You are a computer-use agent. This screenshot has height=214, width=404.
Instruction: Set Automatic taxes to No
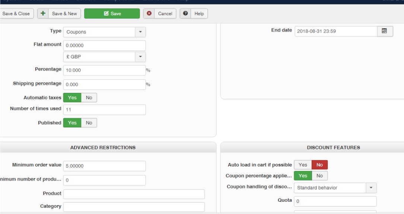pyautogui.click(x=89, y=97)
